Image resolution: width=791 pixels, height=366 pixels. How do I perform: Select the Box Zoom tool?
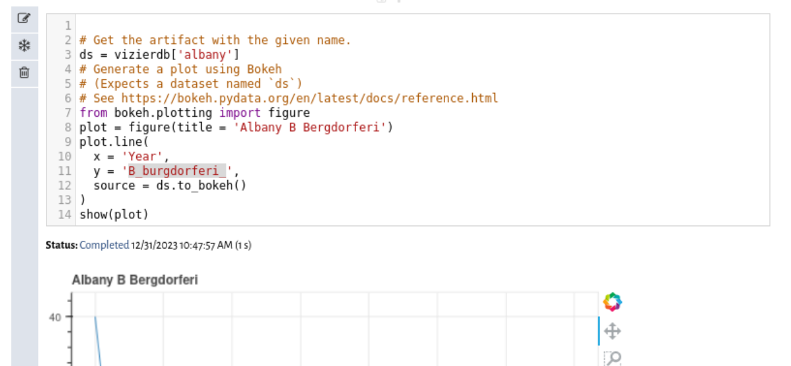[x=612, y=358]
